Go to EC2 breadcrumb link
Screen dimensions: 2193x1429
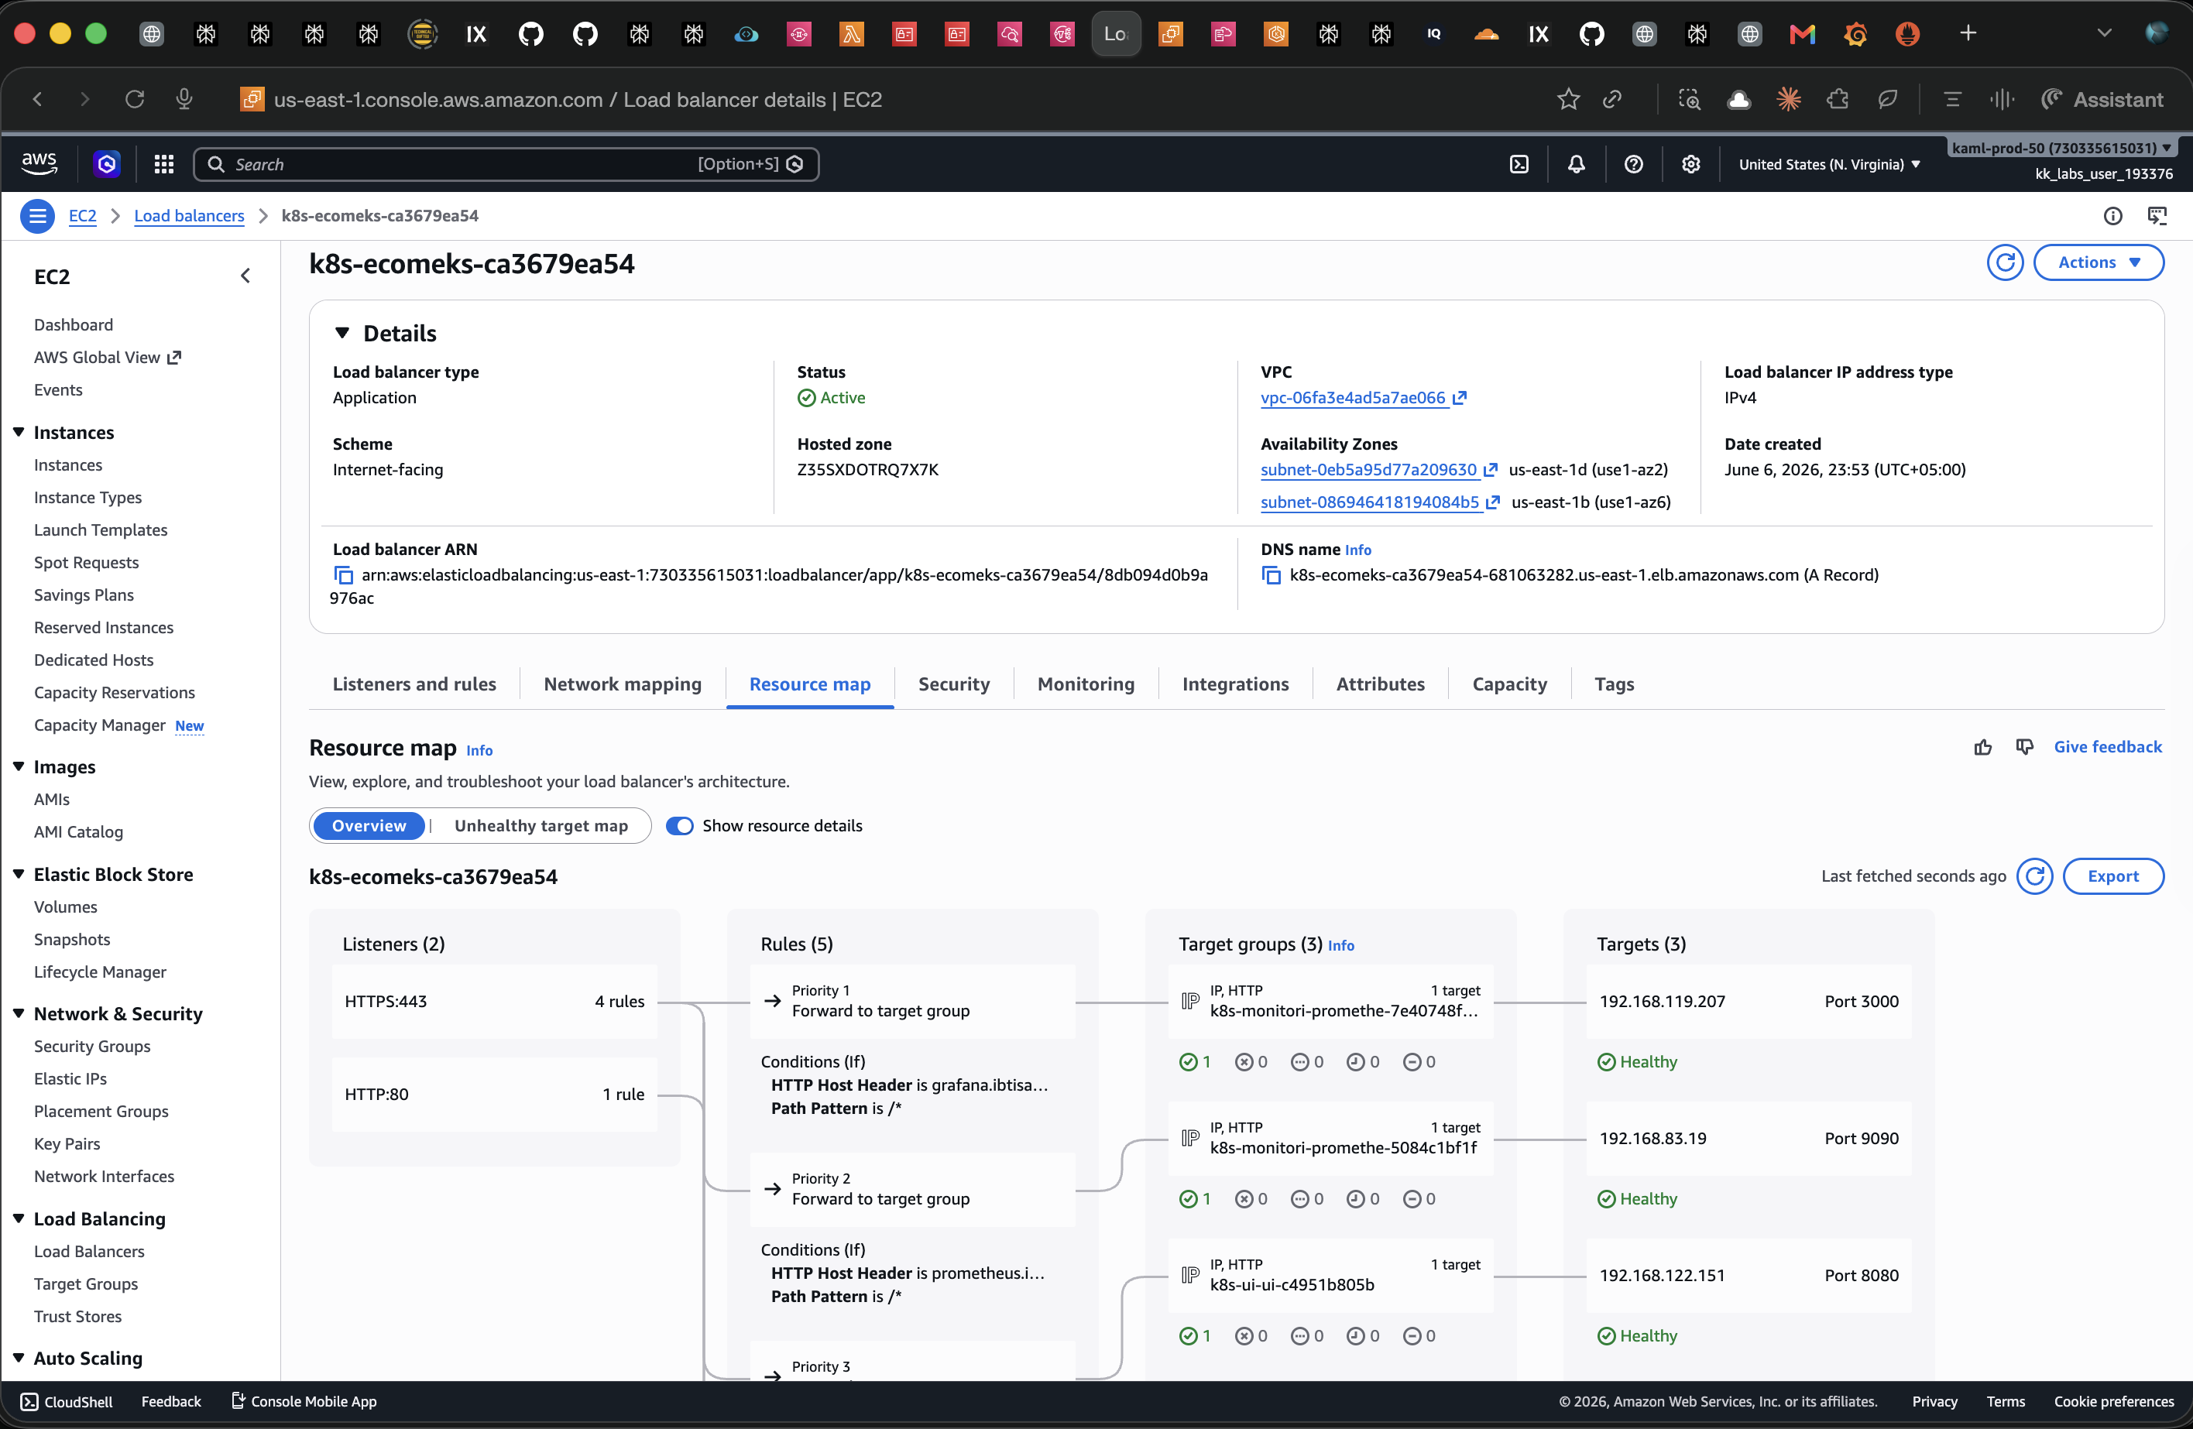pyautogui.click(x=82, y=217)
